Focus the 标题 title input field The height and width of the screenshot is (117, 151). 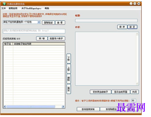click(106, 20)
